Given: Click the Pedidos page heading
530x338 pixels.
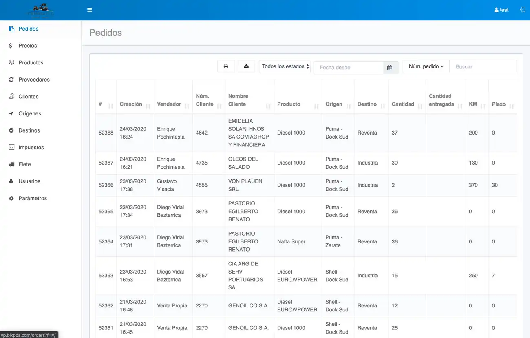Looking at the screenshot, I should (106, 33).
